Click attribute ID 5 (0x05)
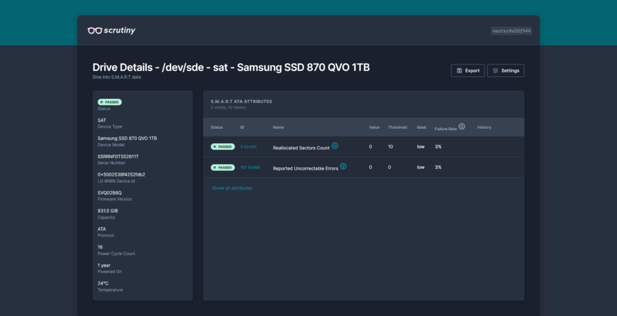617x316 pixels. (x=248, y=147)
